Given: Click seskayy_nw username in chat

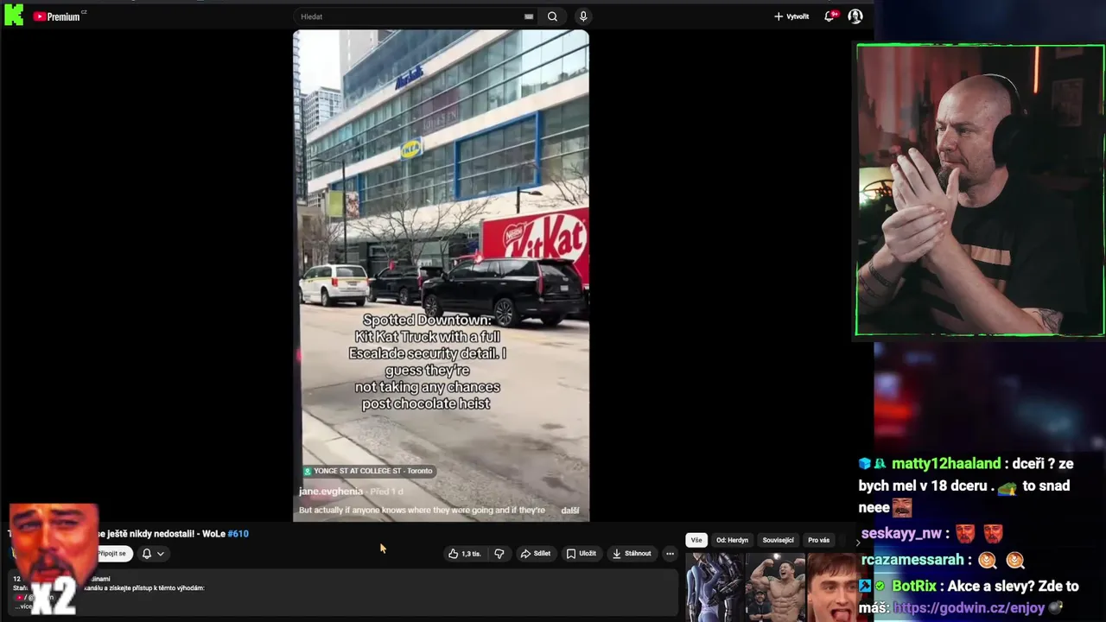Looking at the screenshot, I should (x=900, y=534).
